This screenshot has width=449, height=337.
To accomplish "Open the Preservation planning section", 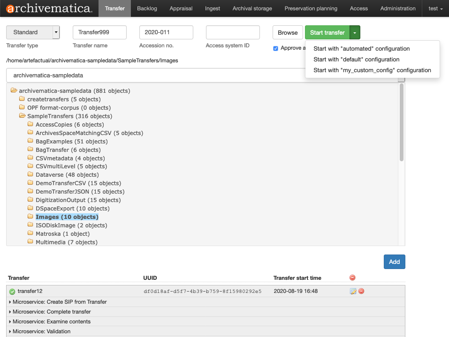I will pos(311,8).
